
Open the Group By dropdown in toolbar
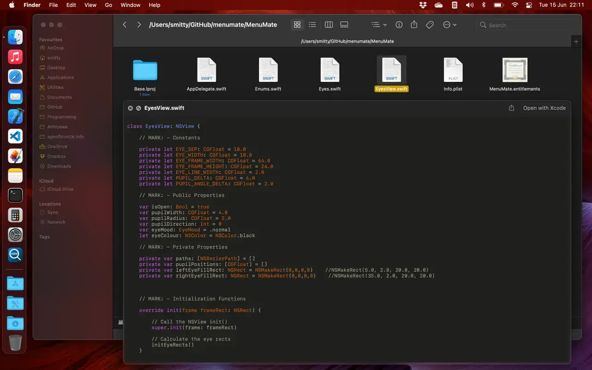379,25
